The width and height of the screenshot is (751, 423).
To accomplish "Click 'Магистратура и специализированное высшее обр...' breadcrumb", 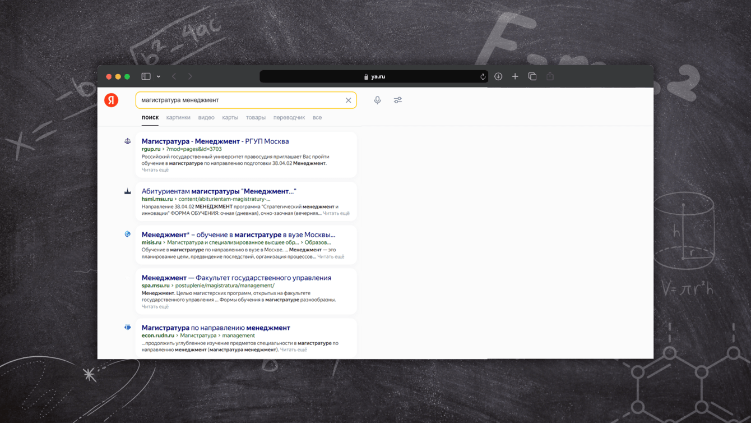I will [x=233, y=242].
